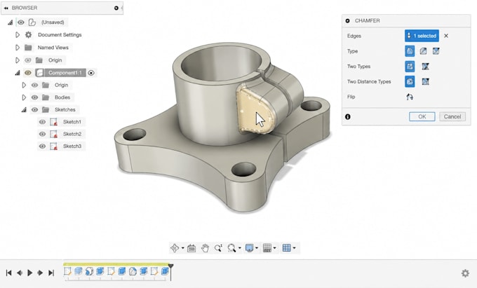Click the Document Settings gear icon

[x=28, y=34]
